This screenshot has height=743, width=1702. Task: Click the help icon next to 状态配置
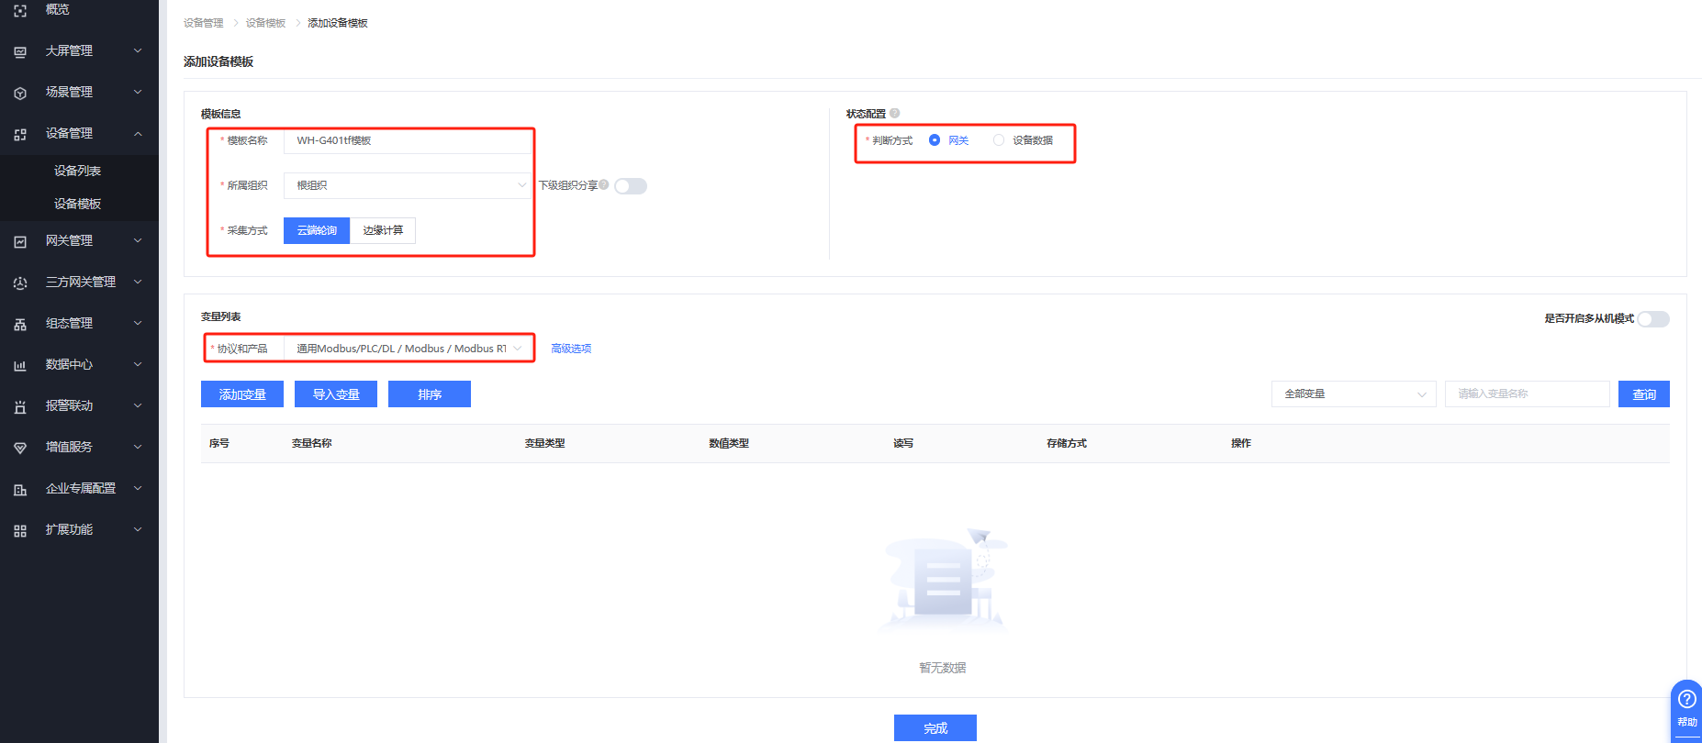(x=894, y=114)
